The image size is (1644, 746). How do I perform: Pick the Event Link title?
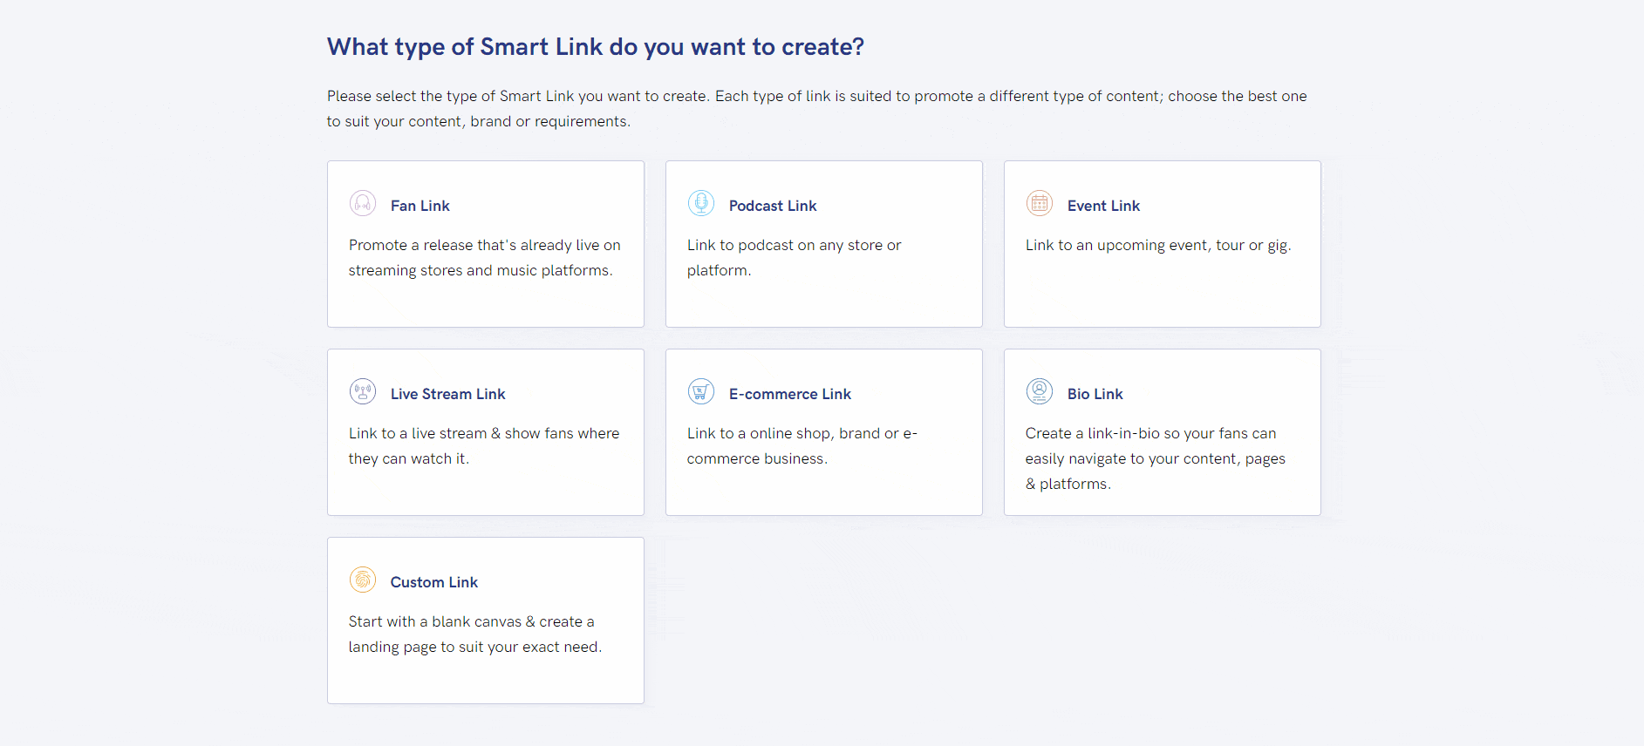(1103, 206)
